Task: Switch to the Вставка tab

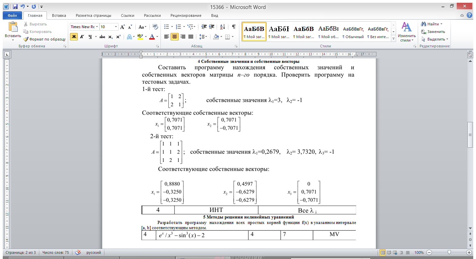Action: 59,15
